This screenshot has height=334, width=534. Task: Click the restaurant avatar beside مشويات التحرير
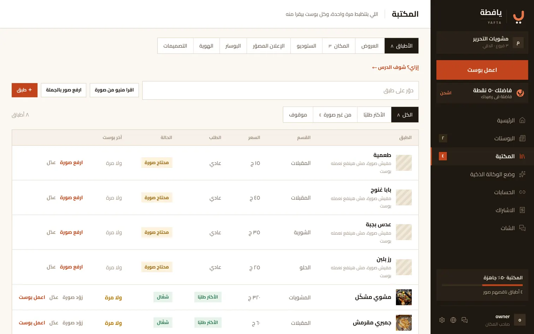click(518, 43)
